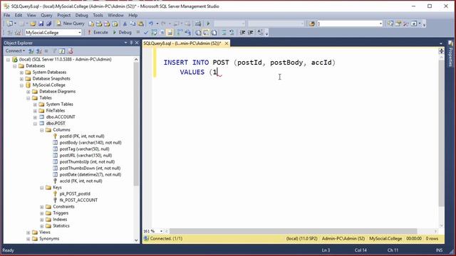Click the Database Engine Query icon beside New Query
Image resolution: width=456 pixels, height=256 pixels.
pyautogui.click(x=91, y=23)
